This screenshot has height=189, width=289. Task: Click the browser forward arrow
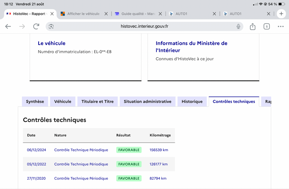22,26
